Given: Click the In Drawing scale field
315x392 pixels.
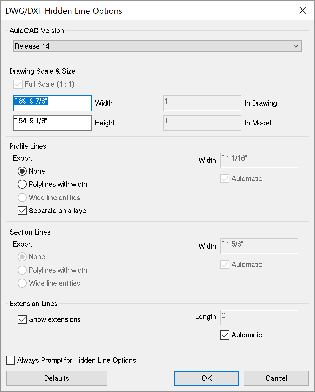Looking at the screenshot, I should (x=202, y=103).
